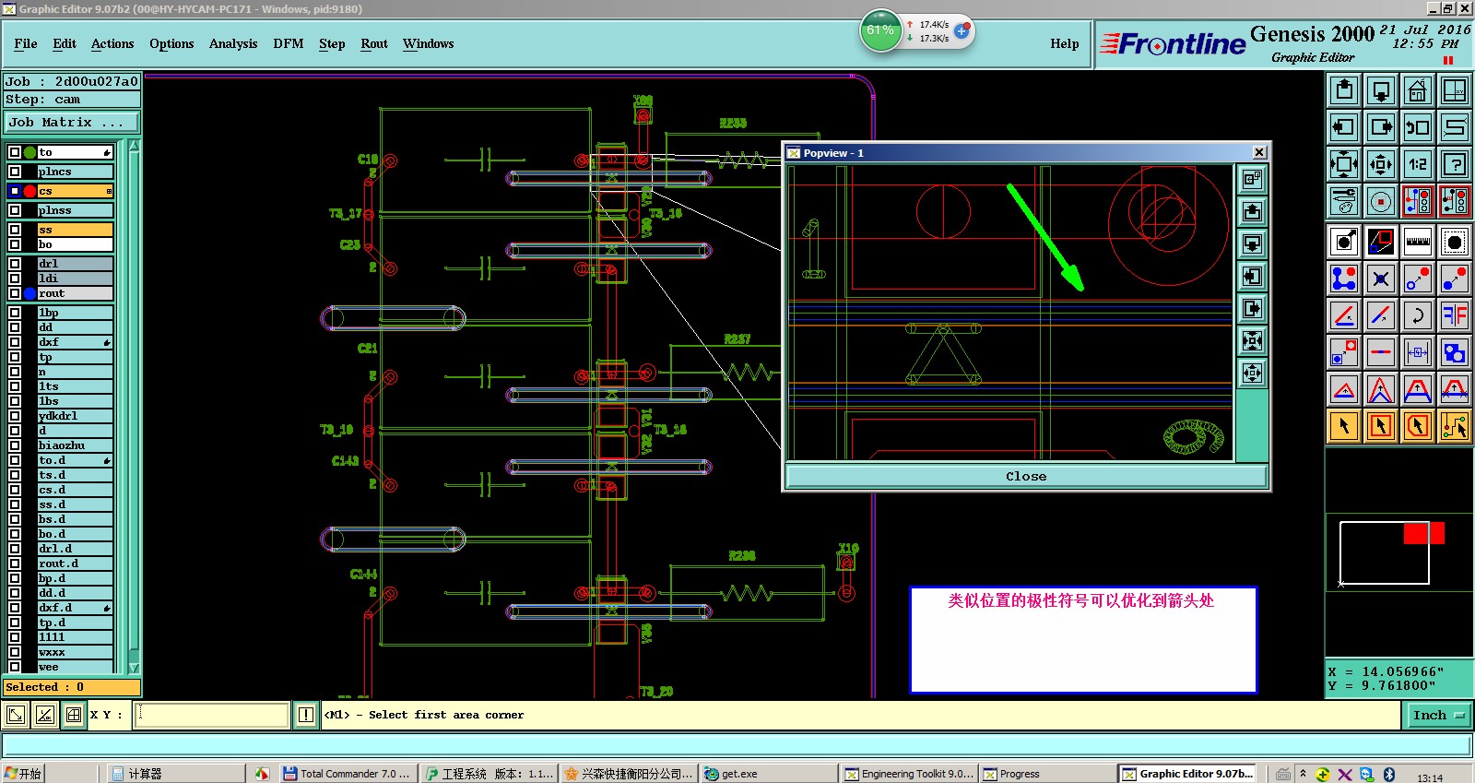Toggle the 'to' layer checkbox
Screen dimensions: 1475x783
(x=15, y=152)
